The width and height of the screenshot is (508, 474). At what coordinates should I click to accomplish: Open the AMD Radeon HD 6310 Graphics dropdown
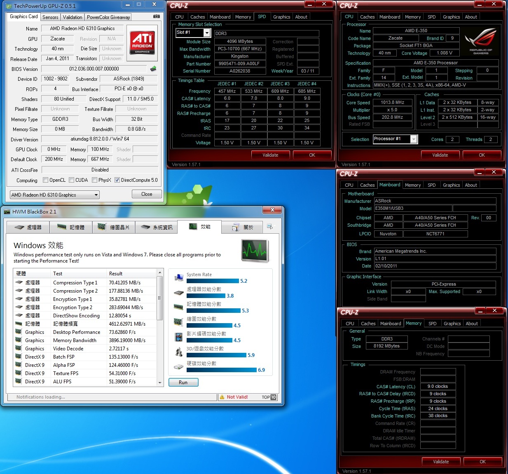55,195
